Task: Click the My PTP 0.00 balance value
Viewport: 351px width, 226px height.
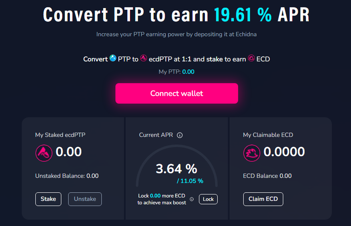Action: [x=188, y=72]
